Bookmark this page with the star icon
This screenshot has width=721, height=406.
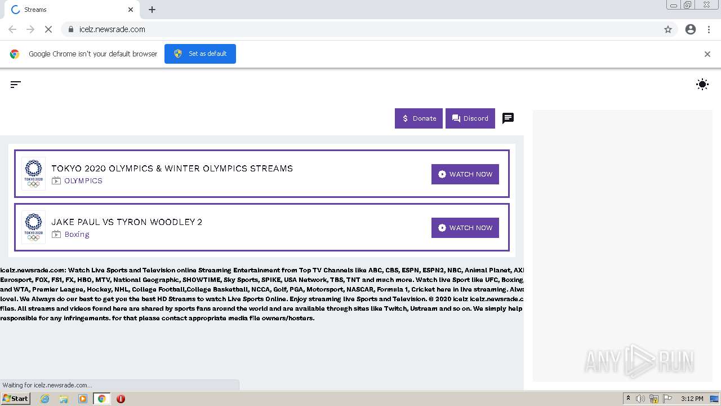click(x=668, y=29)
